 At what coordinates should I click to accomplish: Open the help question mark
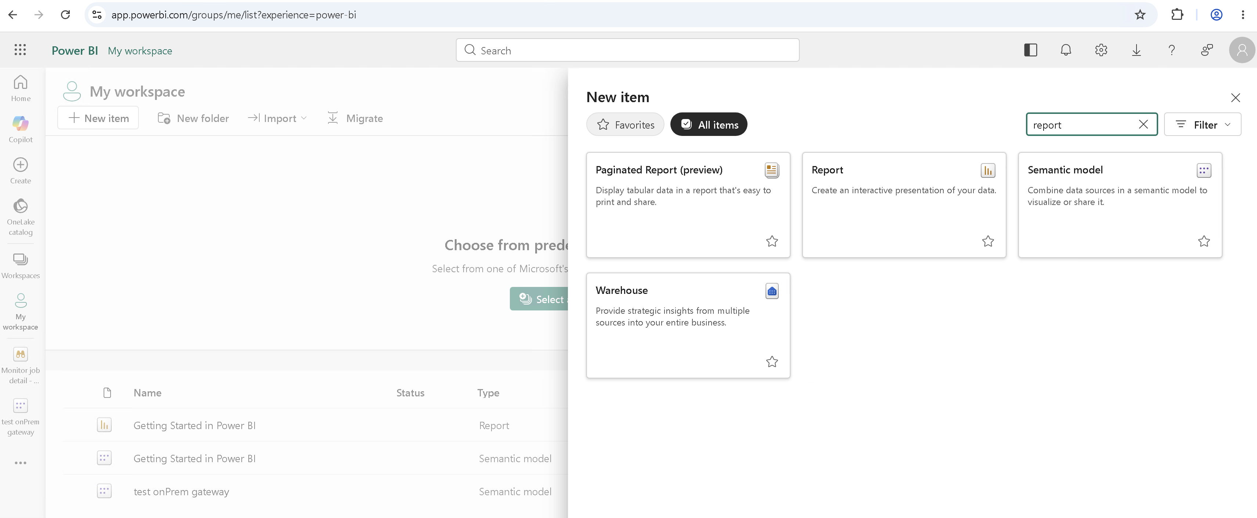point(1171,50)
